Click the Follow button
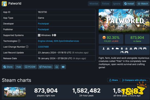This screenshot has width=150, height=100. [x=106, y=4]
